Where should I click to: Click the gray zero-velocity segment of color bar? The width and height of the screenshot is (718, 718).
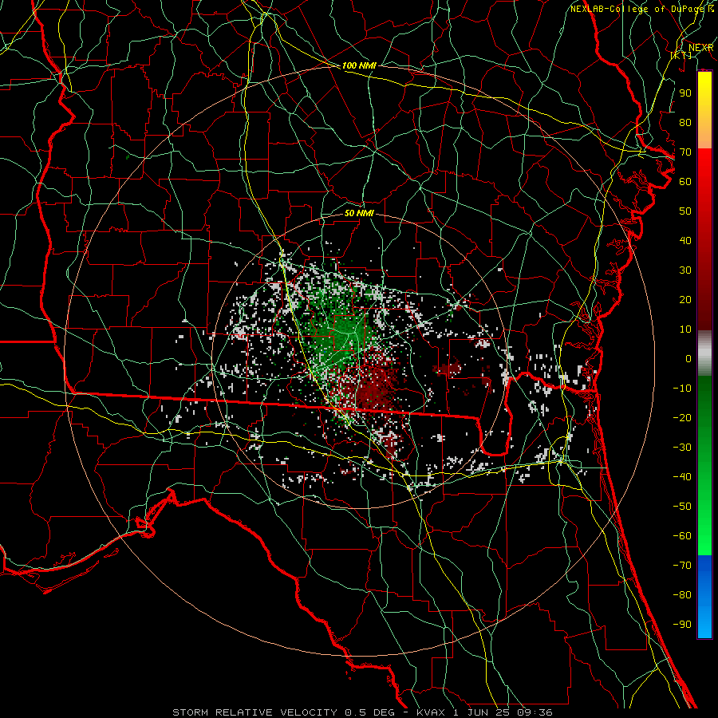(x=704, y=353)
